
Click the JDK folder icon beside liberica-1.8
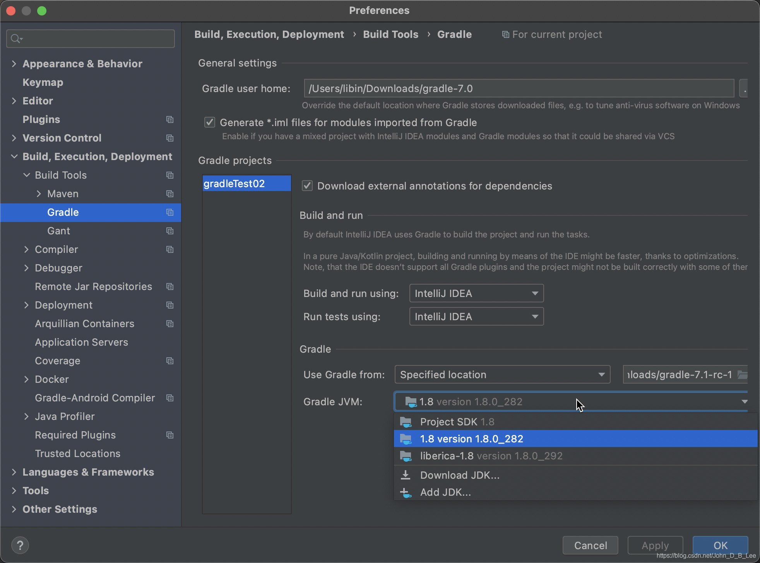pos(406,456)
